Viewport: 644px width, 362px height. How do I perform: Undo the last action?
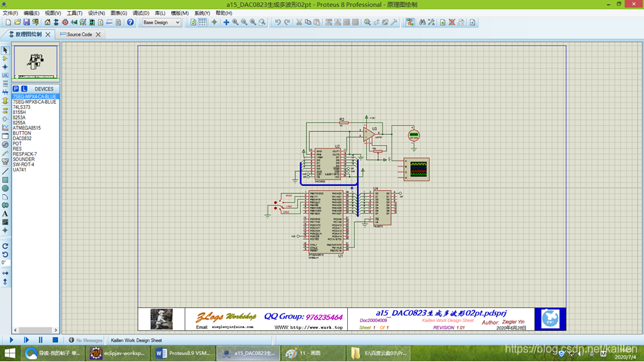click(x=278, y=22)
